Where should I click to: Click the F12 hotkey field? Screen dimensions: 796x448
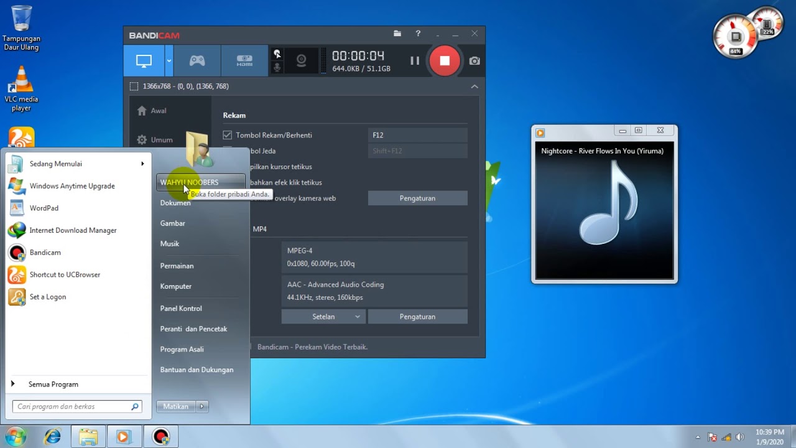click(x=417, y=135)
